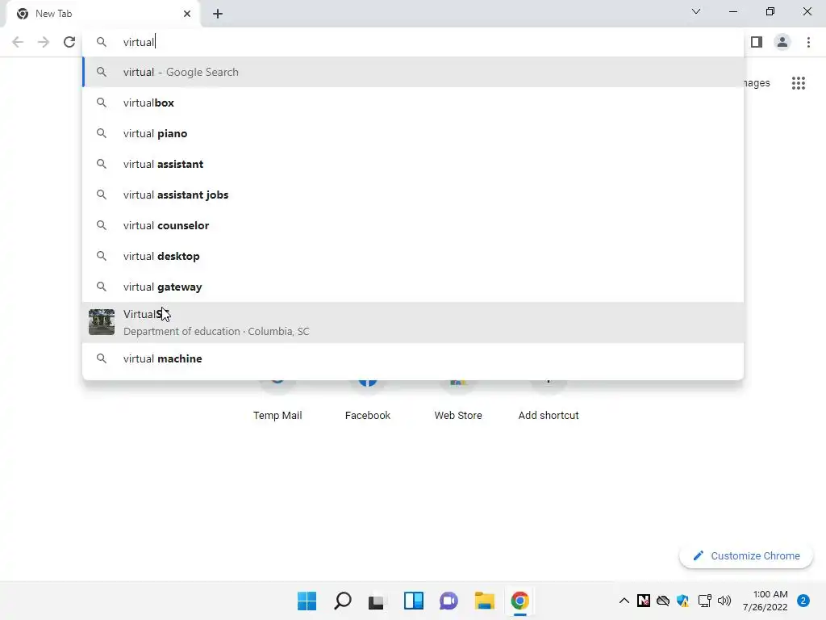This screenshot has height=620, width=826.
Task: Open the Windows Start menu
Action: [x=307, y=601]
